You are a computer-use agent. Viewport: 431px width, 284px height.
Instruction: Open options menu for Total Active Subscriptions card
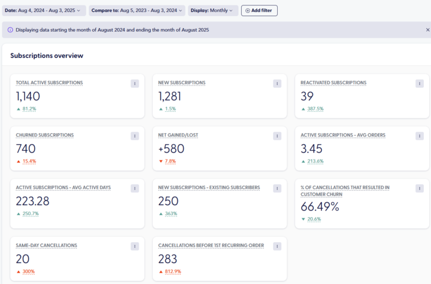(x=135, y=84)
